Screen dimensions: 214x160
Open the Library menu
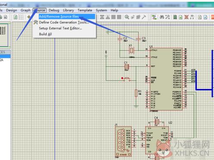[x=68, y=10]
